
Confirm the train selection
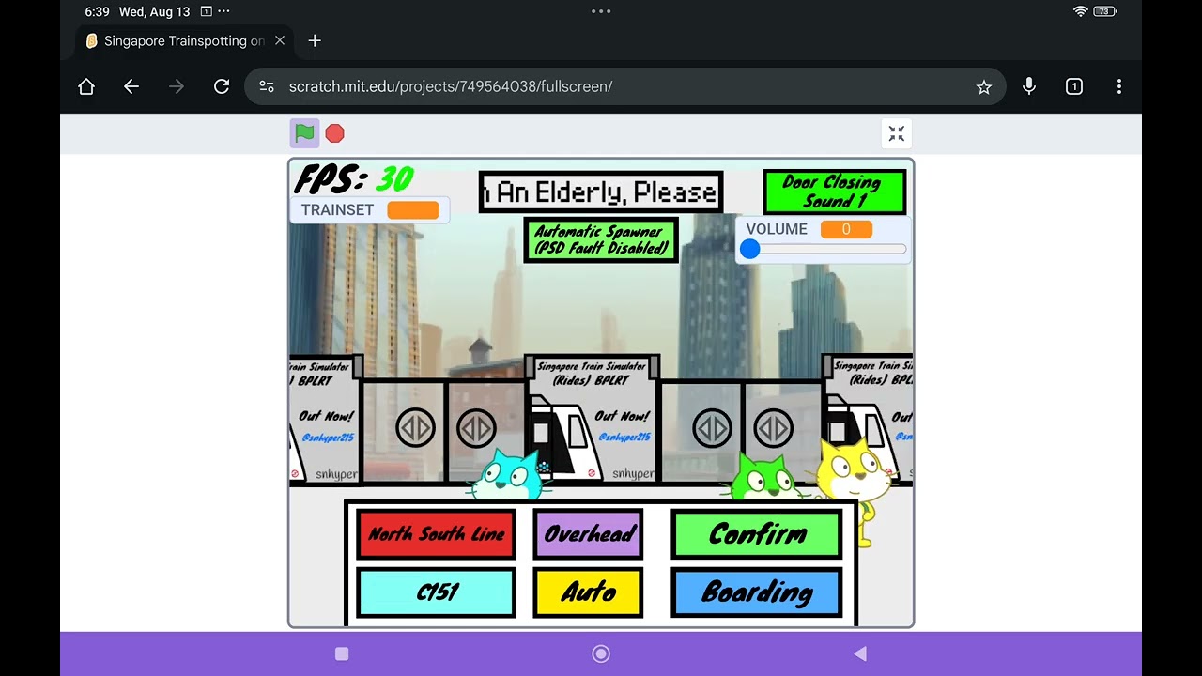757,534
